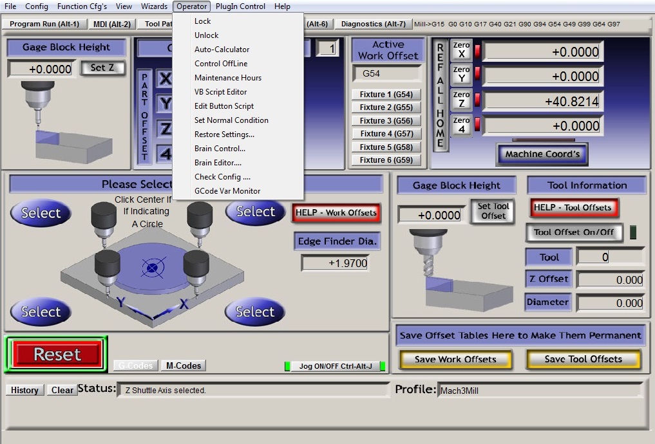Image resolution: width=655 pixels, height=444 pixels.
Task: Toggle Jog ON/OFF Ctrl-Alt-J
Action: tap(335, 366)
